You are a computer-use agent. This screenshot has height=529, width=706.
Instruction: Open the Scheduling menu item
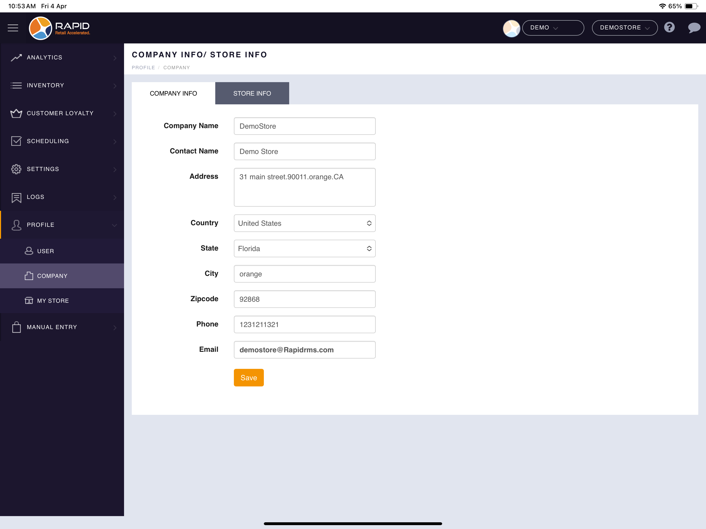[62, 141]
